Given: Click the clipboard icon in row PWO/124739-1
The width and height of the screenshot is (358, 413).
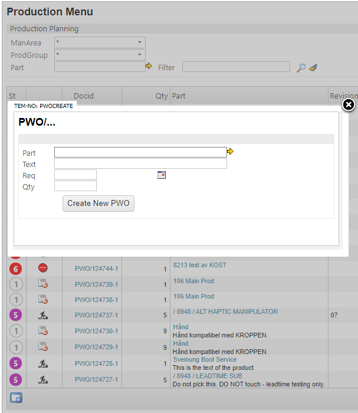Looking at the screenshot, I should click(43, 284).
